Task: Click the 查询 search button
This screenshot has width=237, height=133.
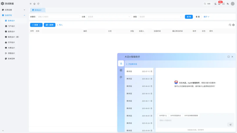Action: pos(189,17)
